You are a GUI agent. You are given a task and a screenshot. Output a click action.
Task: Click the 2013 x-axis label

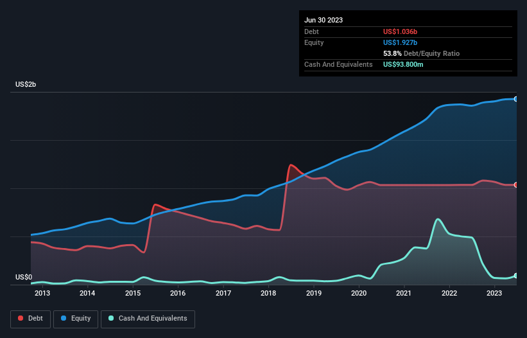point(42,293)
